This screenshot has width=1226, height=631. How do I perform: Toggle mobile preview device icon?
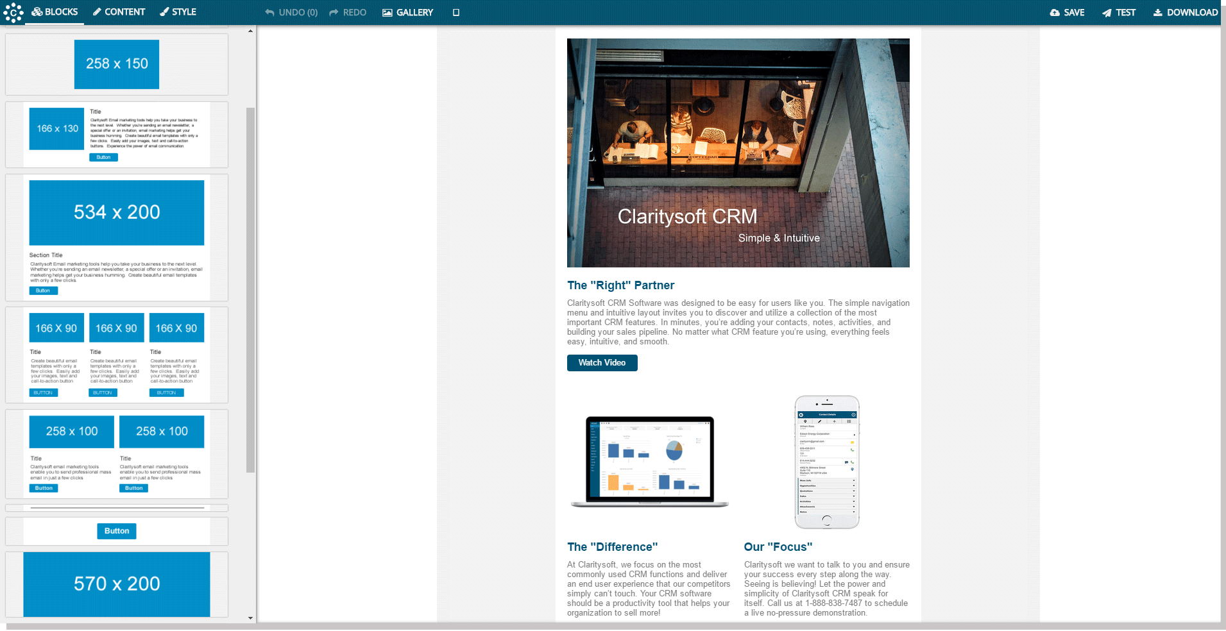(x=456, y=13)
